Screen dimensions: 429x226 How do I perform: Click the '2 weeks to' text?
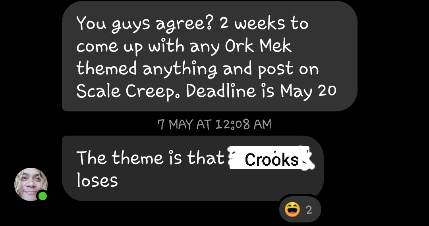point(264,23)
